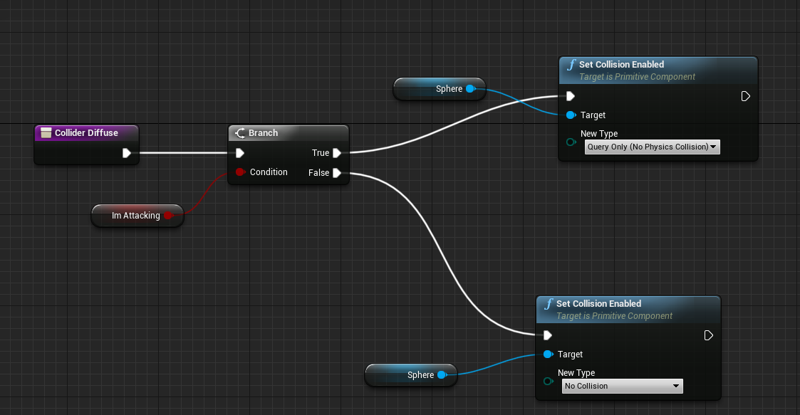The image size is (800, 415).
Task: Click New Type pin on upper Set Collision node
Action: 570,142
